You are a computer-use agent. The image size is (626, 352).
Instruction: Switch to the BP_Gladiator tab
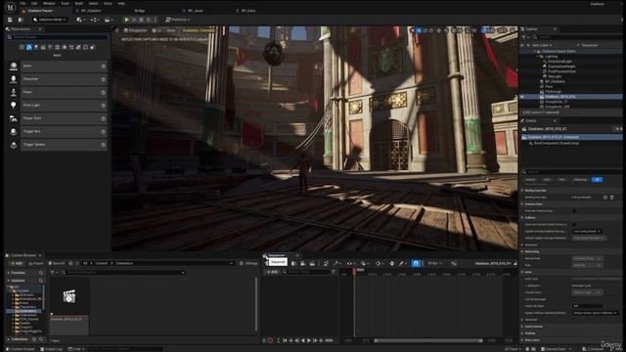click(91, 11)
